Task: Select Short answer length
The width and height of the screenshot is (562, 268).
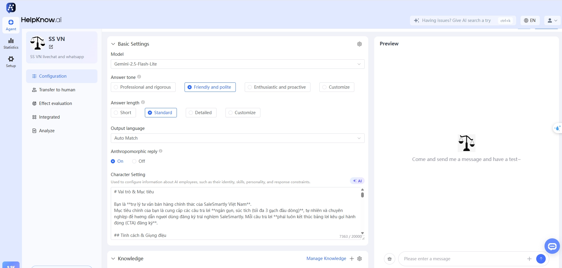Action: pyautogui.click(x=123, y=113)
